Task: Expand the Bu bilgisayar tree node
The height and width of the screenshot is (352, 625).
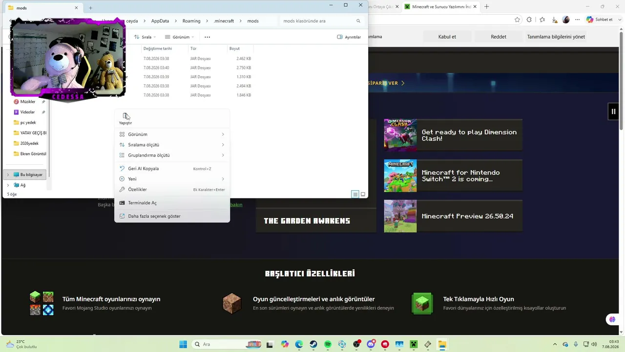Action: [8, 175]
